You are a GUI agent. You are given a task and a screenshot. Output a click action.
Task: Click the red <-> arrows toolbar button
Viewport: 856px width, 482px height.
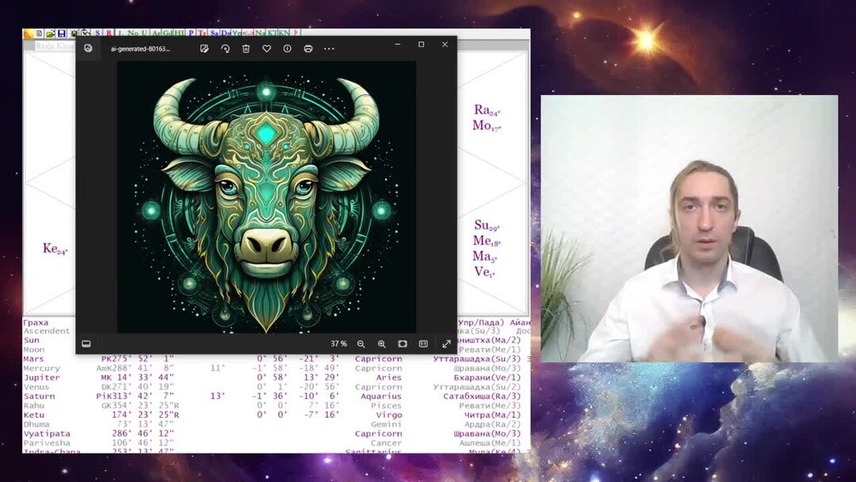coord(248,33)
